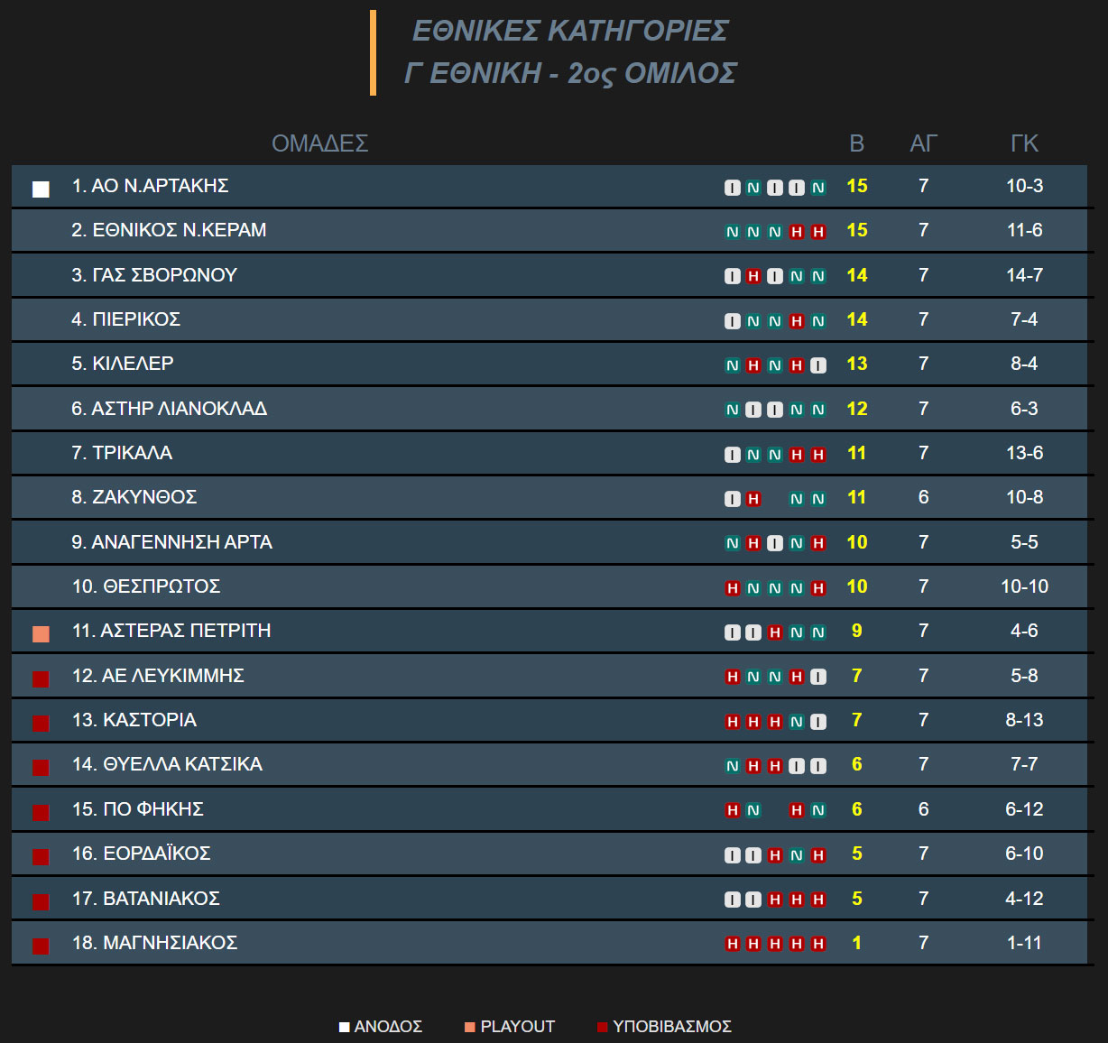Click the orange PLAYOUT legend swatch
This screenshot has height=1043, width=1108.
click(470, 1028)
